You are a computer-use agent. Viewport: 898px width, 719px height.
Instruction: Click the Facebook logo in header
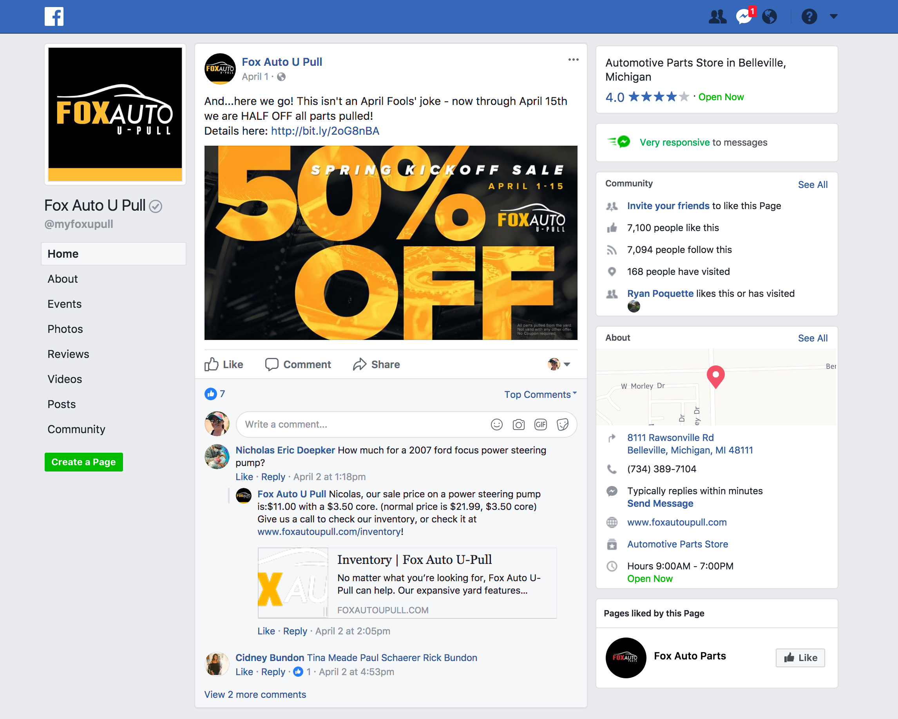pyautogui.click(x=54, y=17)
